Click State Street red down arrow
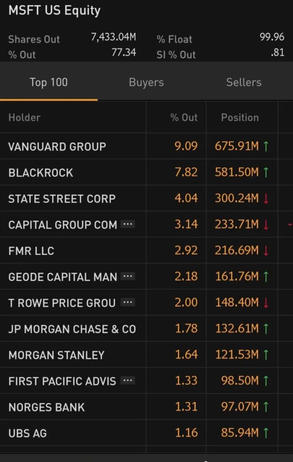Screen dimensions: 293x462 pyautogui.click(x=266, y=199)
